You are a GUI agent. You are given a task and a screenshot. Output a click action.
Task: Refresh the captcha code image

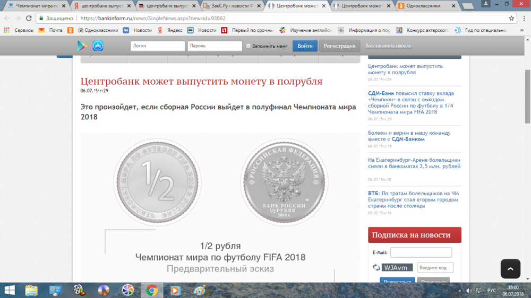[376, 268]
